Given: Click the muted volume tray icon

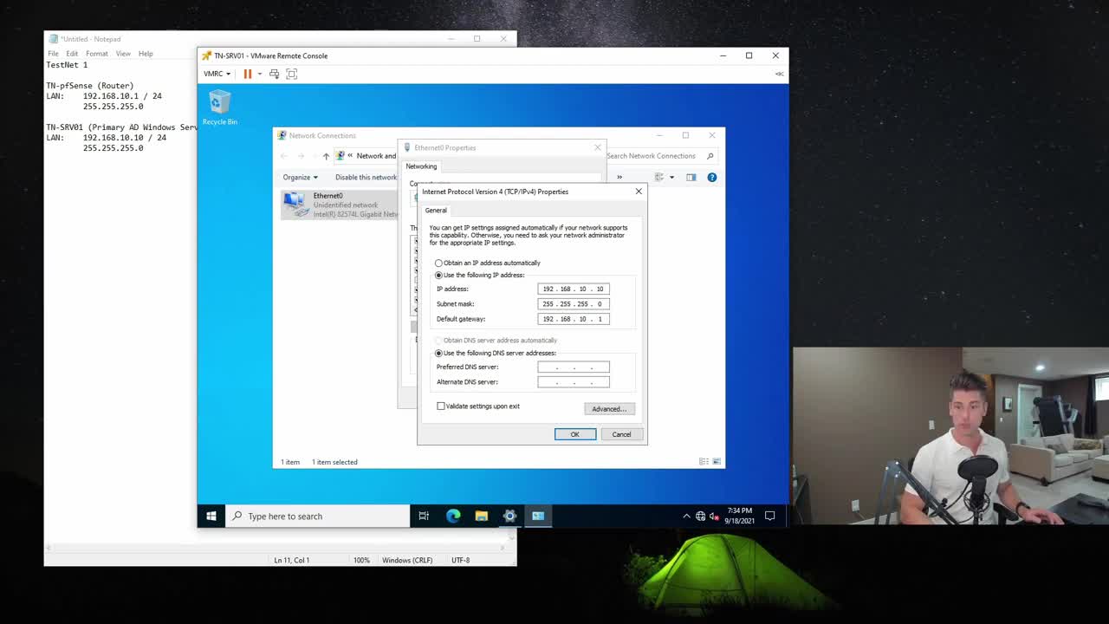Looking at the screenshot, I should pyautogui.click(x=714, y=517).
